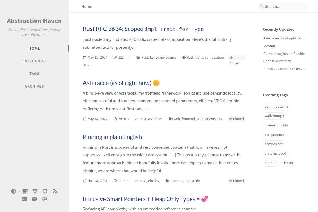Open the coffee cup donation link
The height and width of the screenshot is (212, 318).
(x=25, y=191)
